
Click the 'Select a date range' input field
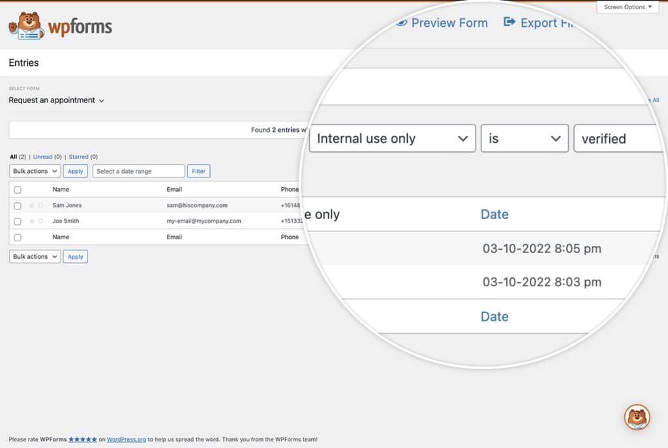[x=138, y=171]
